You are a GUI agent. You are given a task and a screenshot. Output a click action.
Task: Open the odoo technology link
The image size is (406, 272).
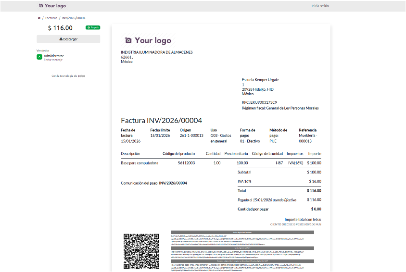[81, 76]
